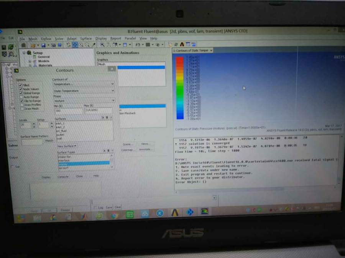Toggle the Clip to Range checkbox
345x258 pixels.
[x=21, y=101]
